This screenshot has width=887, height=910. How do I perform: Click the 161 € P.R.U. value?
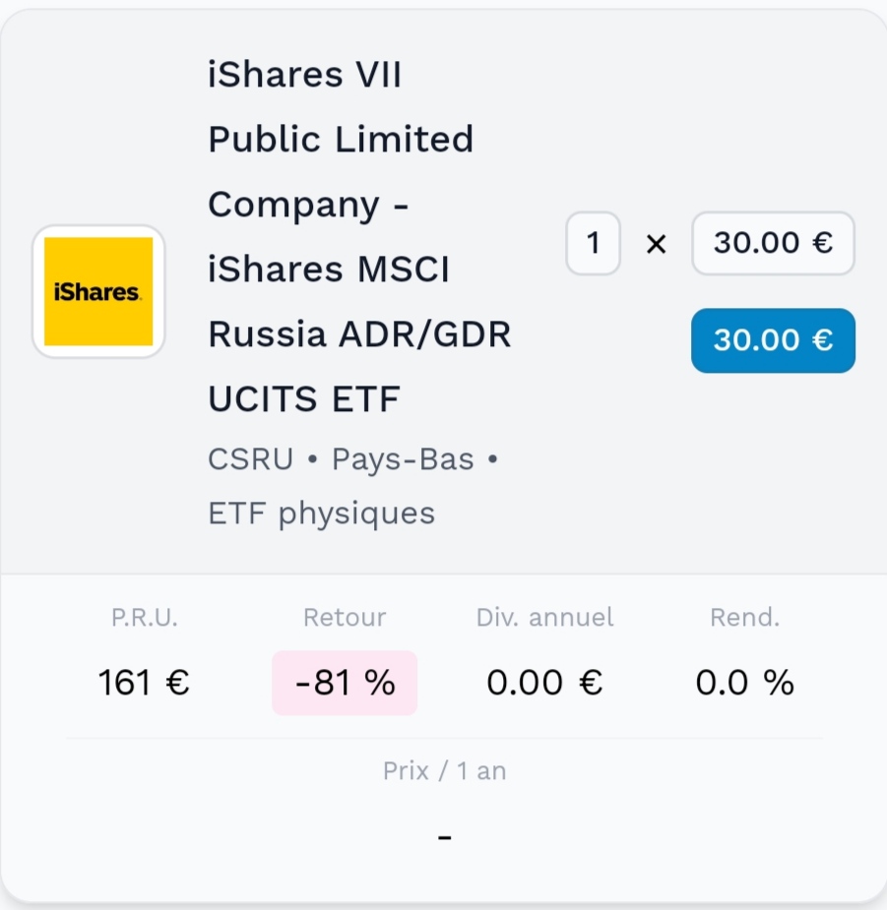144,683
